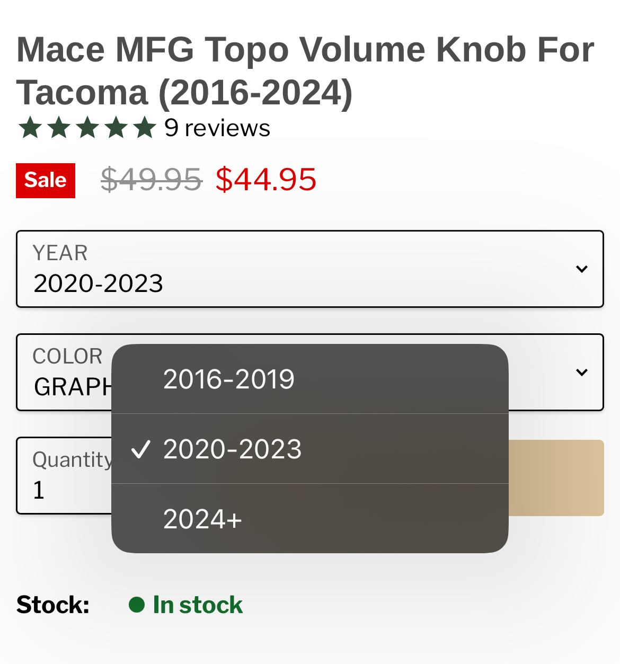The width and height of the screenshot is (620, 664).
Task: Click the first rating star
Action: pos(30,128)
